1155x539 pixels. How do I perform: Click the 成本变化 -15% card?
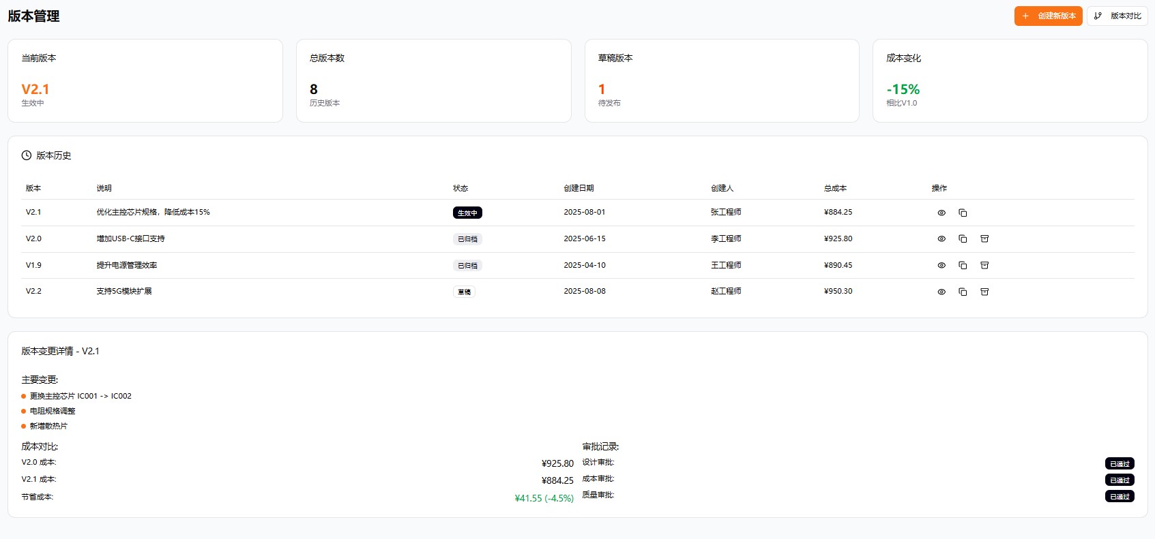tap(1010, 80)
